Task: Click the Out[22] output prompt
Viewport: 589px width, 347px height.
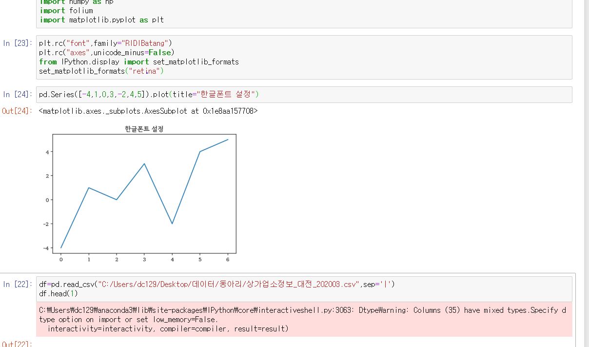Action: pyautogui.click(x=18, y=344)
